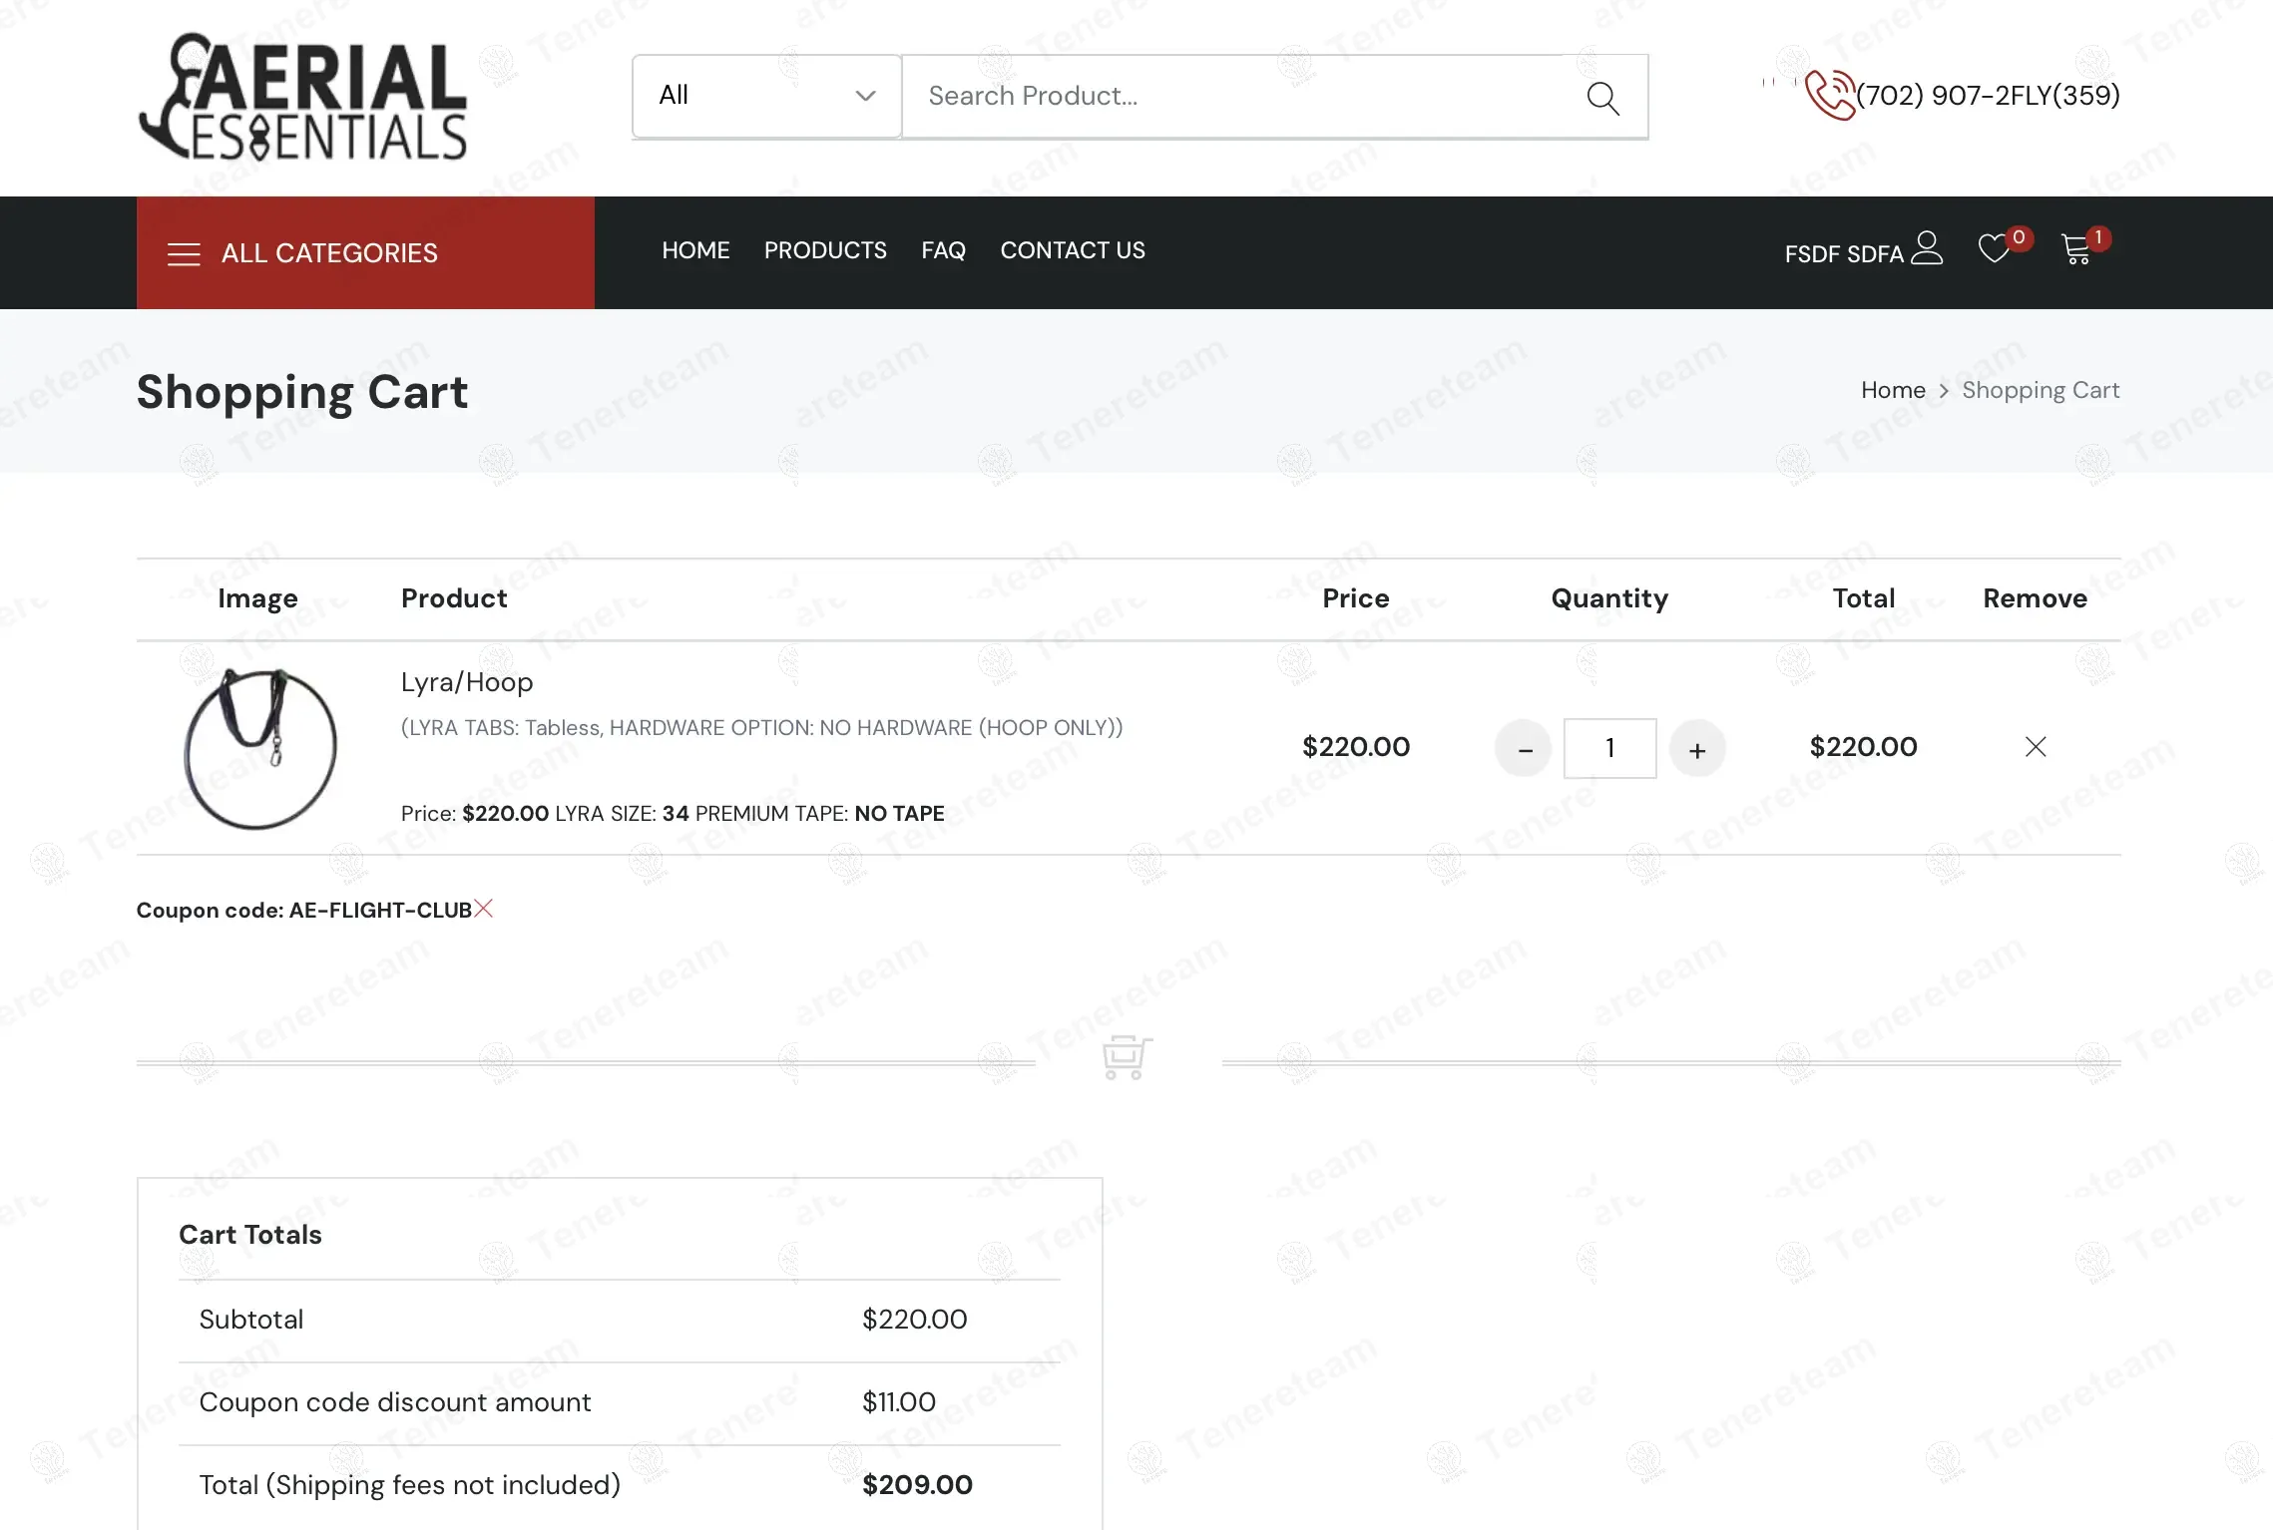This screenshot has width=2273, height=1530.
Task: Click the Lyra/Hoop product thumbnail
Action: coord(259,748)
